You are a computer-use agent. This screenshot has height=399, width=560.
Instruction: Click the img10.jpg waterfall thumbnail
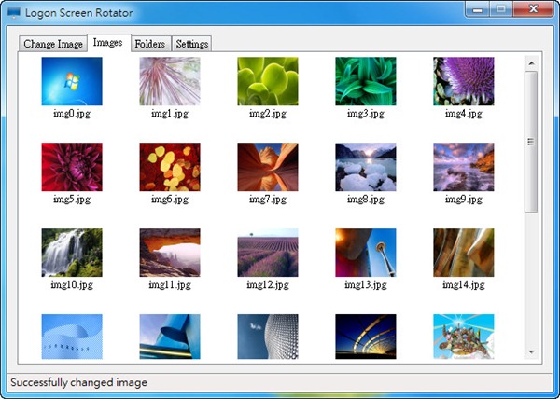pos(72,253)
